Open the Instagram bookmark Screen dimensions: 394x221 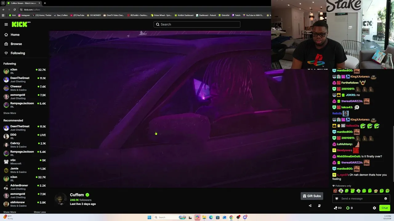click(24, 15)
